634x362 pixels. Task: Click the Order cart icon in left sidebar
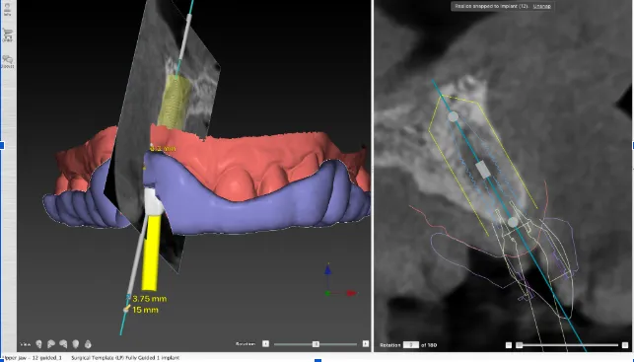tap(7, 36)
